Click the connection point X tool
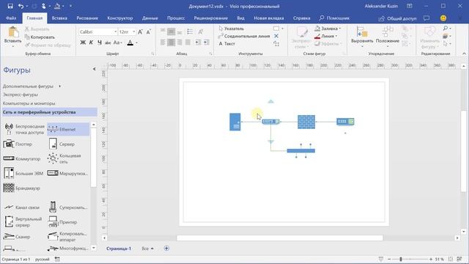This screenshot has height=264, width=469. coord(276,36)
